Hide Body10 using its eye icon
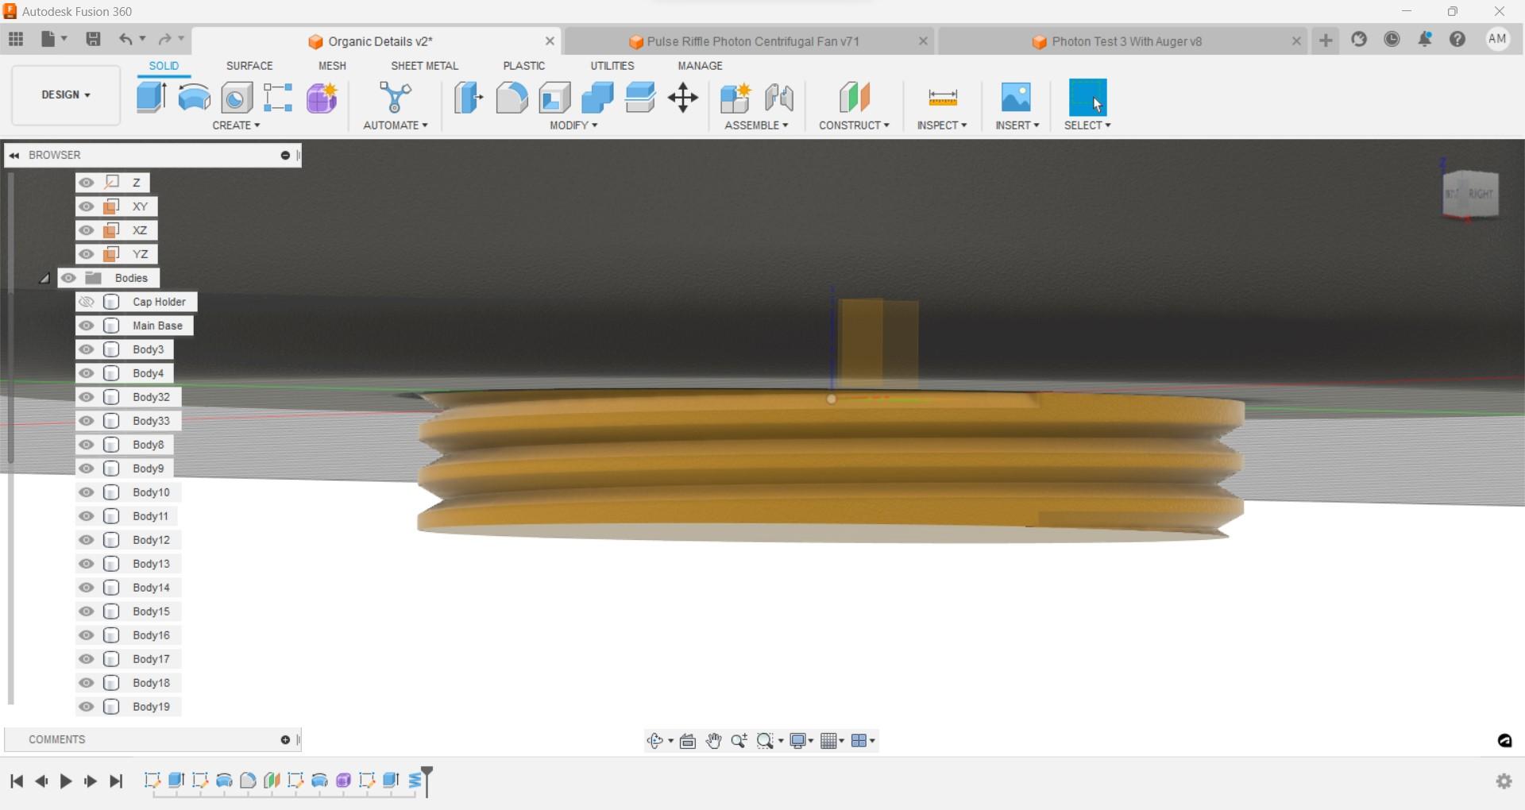This screenshot has width=1525, height=810. point(87,492)
